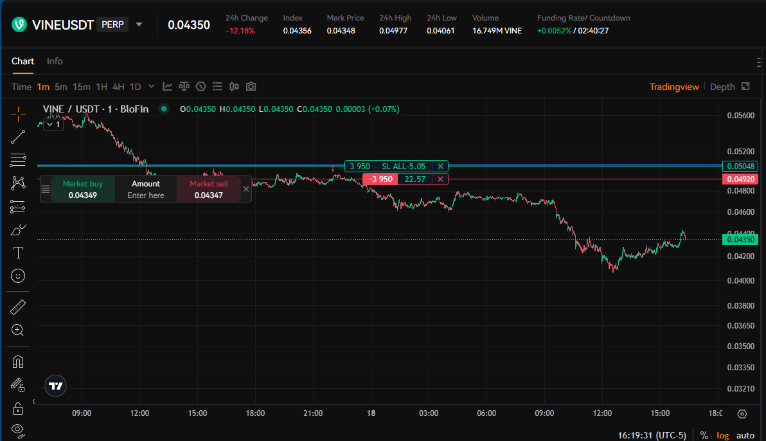766x441 pixels.
Task: Select the 5m timeframe
Action: (61, 87)
